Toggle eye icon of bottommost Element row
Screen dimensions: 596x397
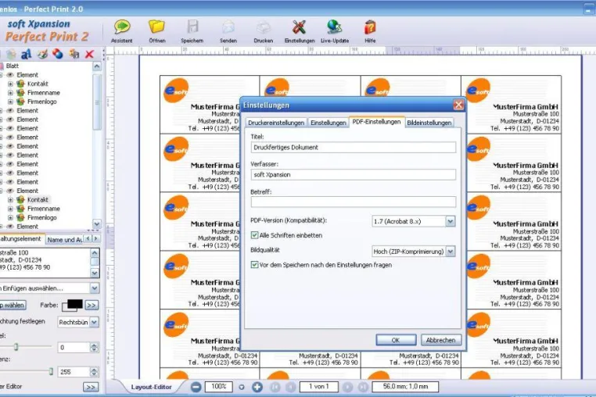[x=10, y=227]
